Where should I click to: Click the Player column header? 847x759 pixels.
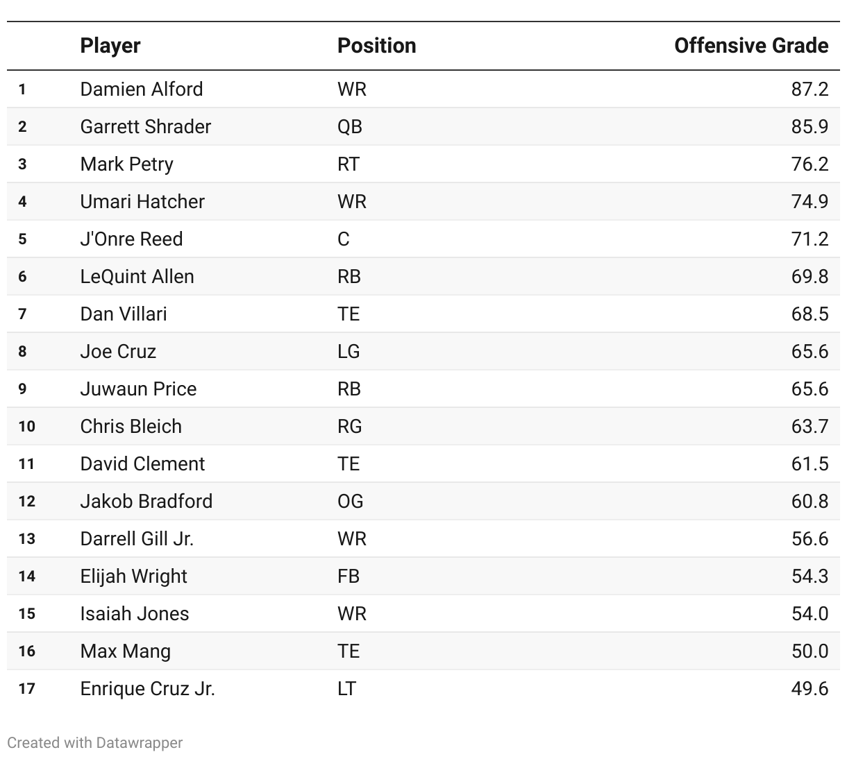pyautogui.click(x=110, y=46)
